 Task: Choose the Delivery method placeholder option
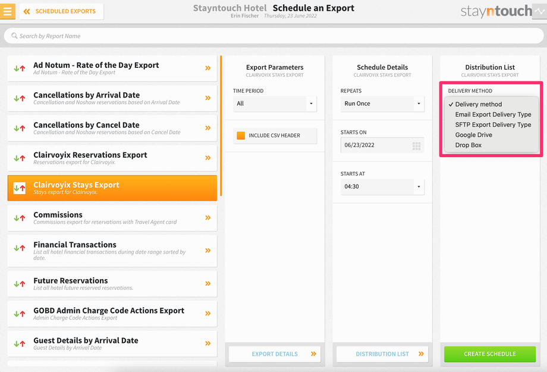pyautogui.click(x=491, y=104)
